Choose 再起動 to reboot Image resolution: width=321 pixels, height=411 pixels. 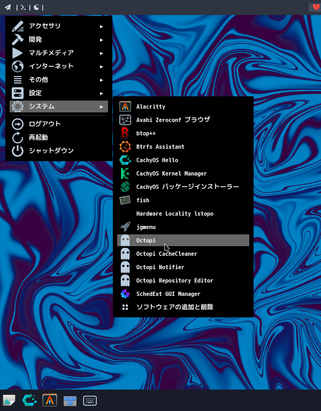(x=59, y=138)
